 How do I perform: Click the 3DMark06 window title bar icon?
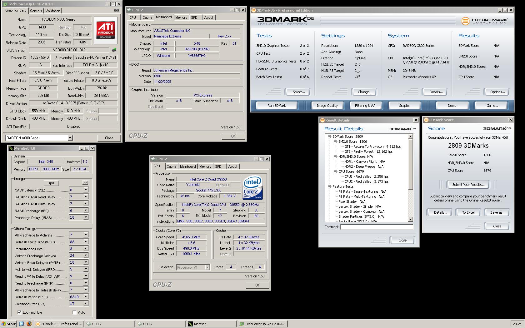(253, 10)
